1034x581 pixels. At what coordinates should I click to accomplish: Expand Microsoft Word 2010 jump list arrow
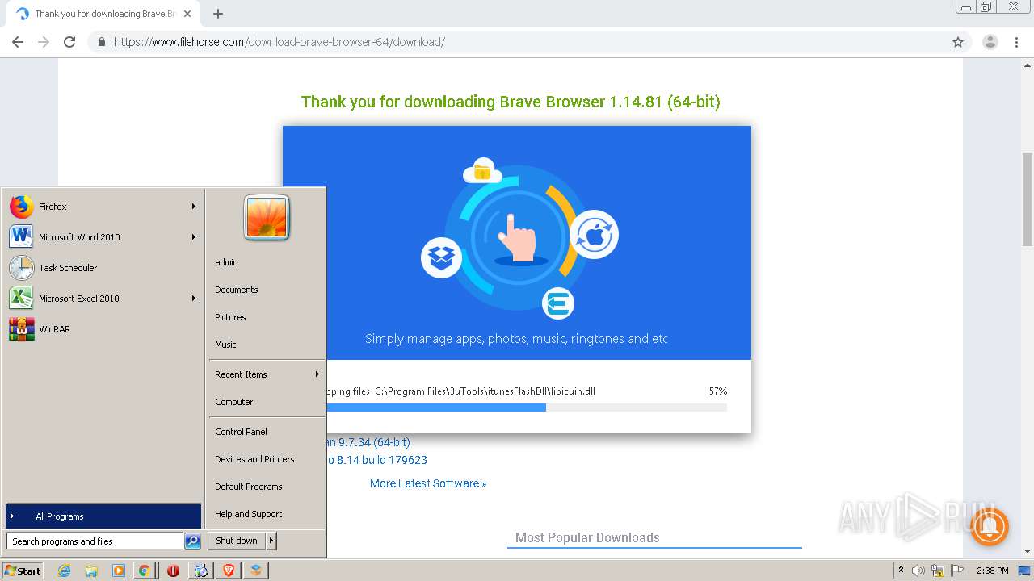click(194, 237)
